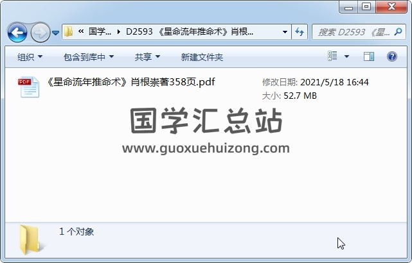Open the 组织 menu
Viewport: 412px width, 263px height.
[x=30, y=57]
